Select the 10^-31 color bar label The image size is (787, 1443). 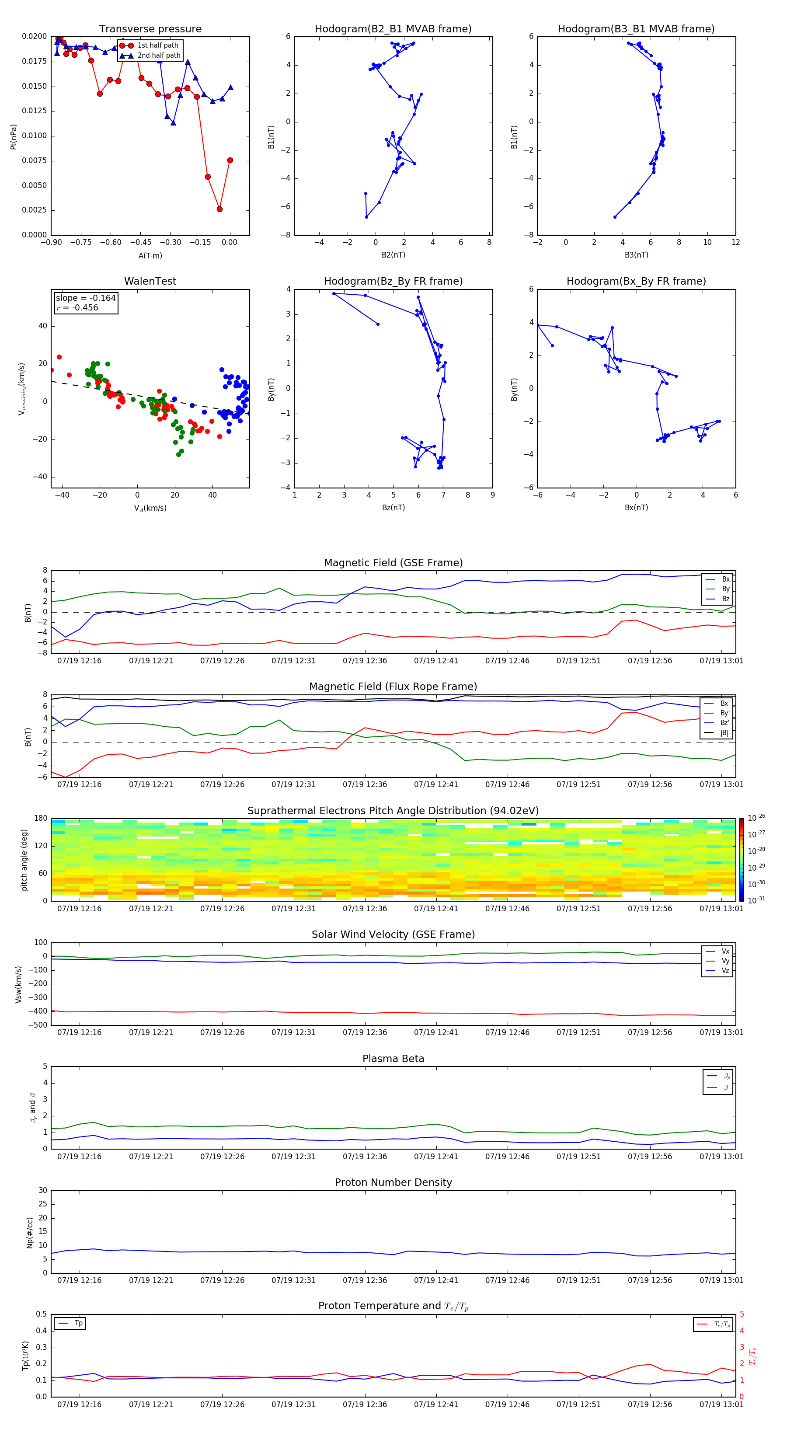pyautogui.click(x=756, y=900)
